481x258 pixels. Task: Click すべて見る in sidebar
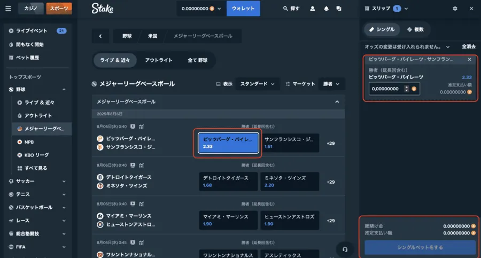coord(32,168)
